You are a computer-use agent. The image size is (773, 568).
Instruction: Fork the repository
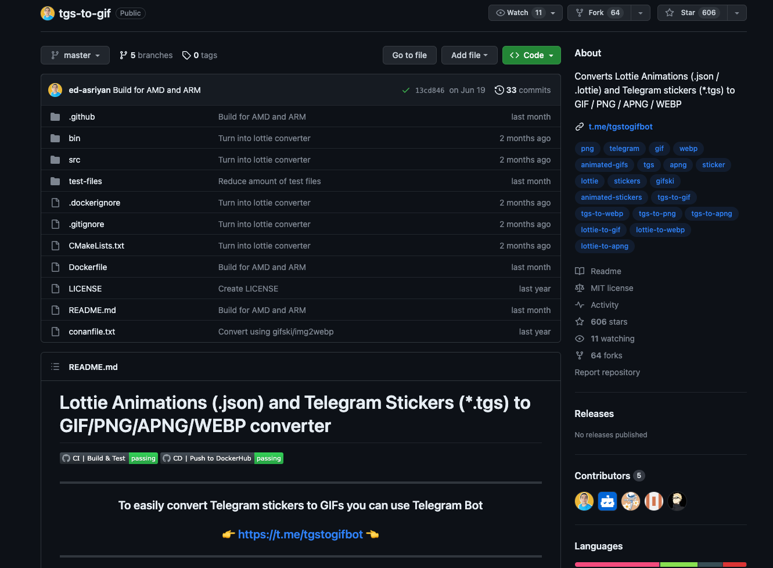point(599,13)
